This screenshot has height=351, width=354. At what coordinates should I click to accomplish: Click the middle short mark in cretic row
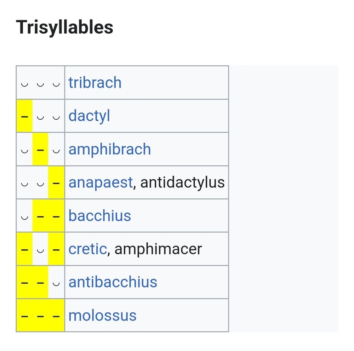[40, 250]
